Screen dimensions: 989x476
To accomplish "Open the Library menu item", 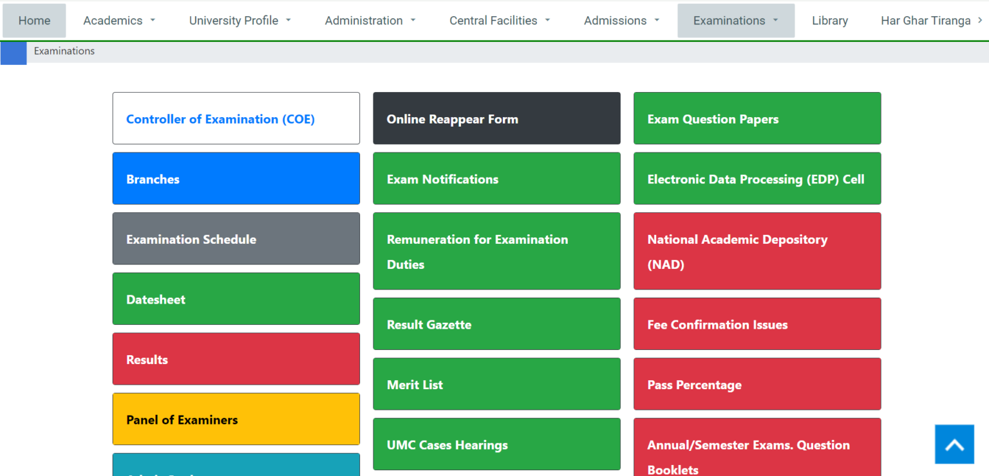I will coord(829,21).
